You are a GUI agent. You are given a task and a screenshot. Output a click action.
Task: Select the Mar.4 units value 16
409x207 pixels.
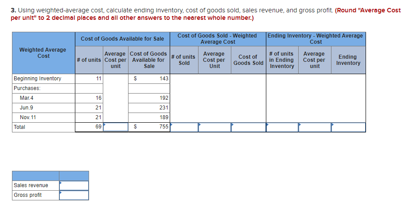click(x=98, y=98)
